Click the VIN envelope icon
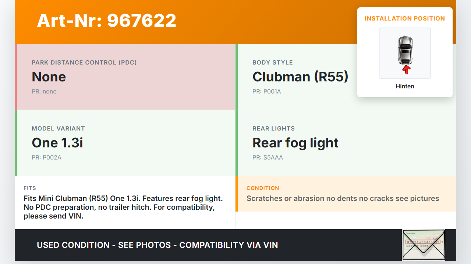 (423, 245)
